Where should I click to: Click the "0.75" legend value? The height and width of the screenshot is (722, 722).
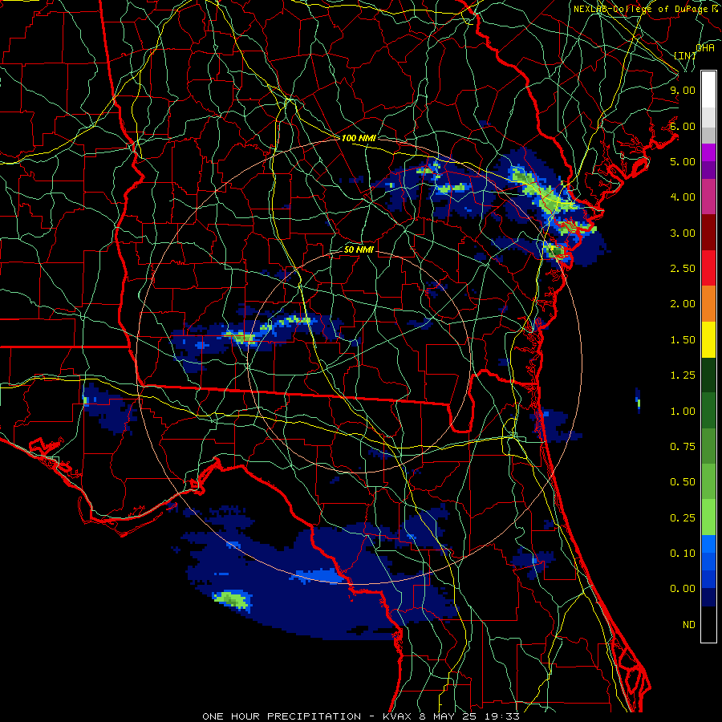tap(683, 447)
